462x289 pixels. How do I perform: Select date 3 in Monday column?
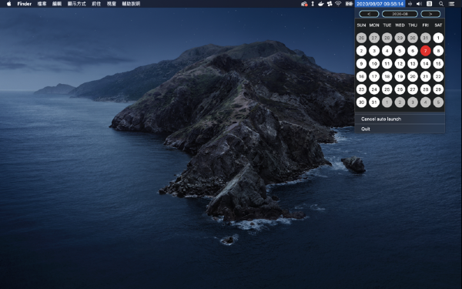point(374,51)
